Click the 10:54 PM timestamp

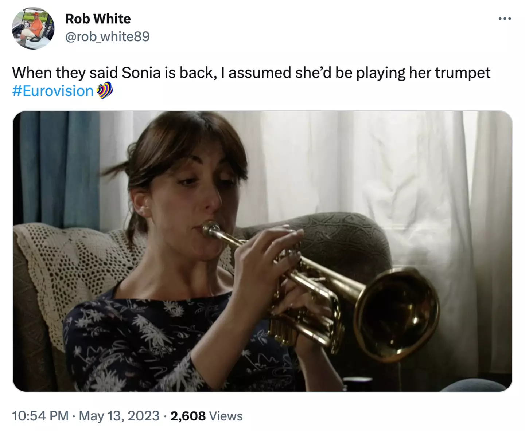pos(40,416)
